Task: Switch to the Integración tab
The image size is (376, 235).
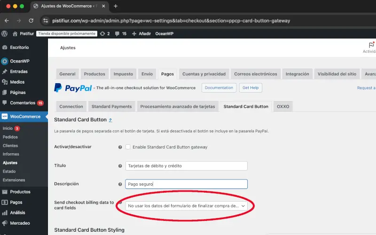Action: coord(298,74)
